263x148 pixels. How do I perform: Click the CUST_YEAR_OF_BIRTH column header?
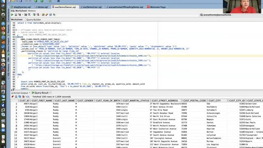108,100
